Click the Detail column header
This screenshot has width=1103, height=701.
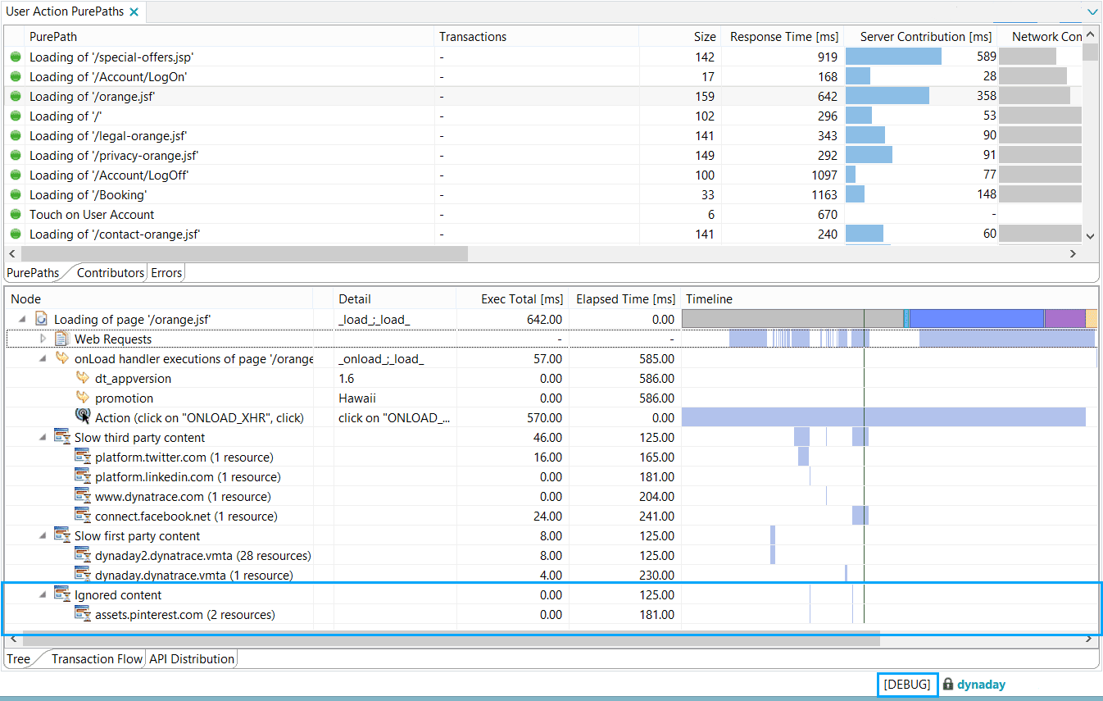355,299
